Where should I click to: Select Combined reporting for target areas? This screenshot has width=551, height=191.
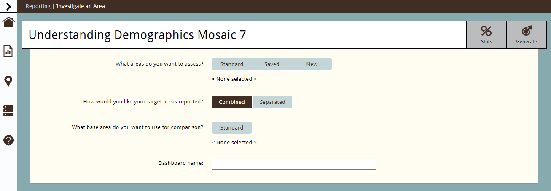[232, 102]
